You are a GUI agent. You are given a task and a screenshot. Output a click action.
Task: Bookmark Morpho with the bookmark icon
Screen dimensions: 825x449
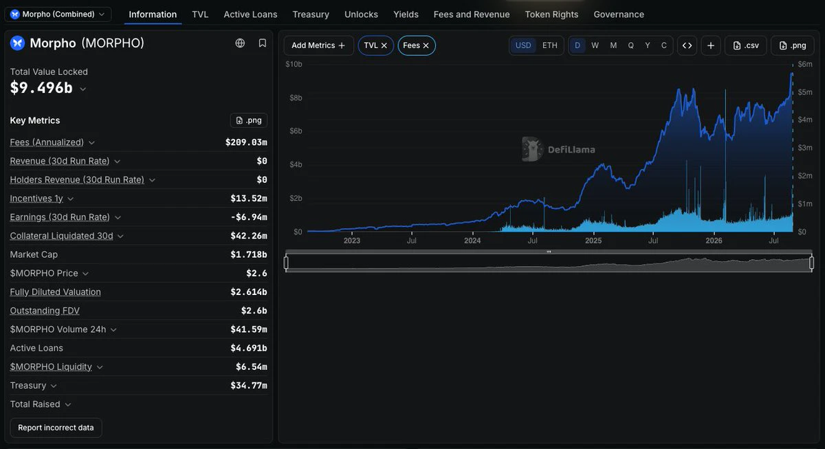pos(263,43)
